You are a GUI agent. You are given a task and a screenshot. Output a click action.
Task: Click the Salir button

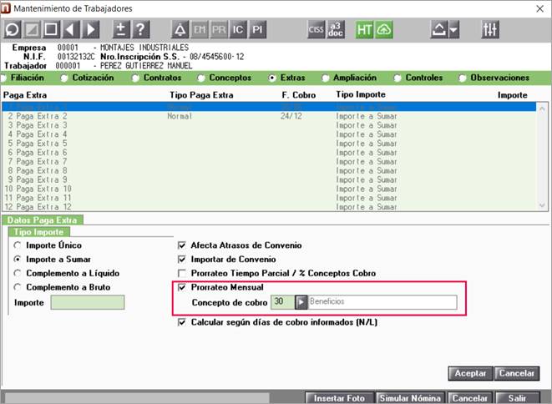[x=517, y=398]
